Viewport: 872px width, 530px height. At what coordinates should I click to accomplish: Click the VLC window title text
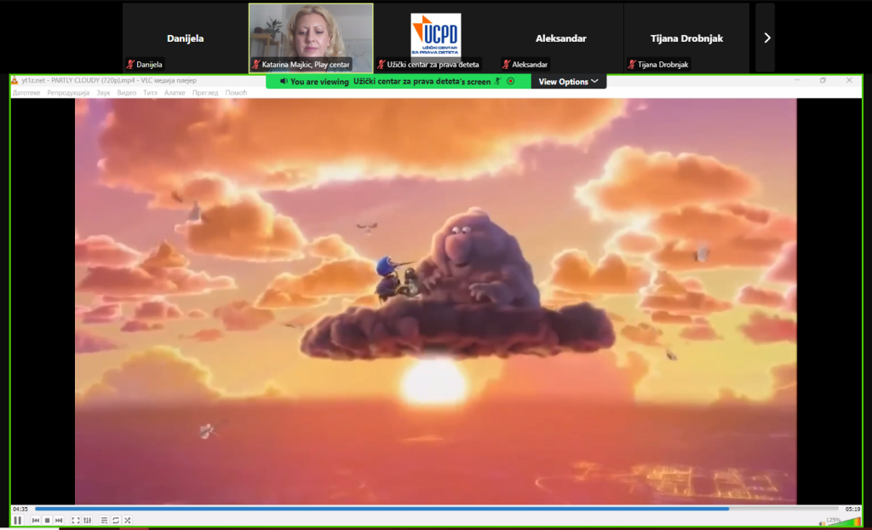coord(109,81)
